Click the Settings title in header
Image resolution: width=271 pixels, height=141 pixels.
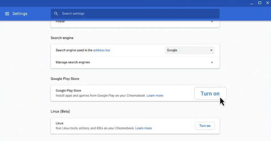click(x=20, y=14)
